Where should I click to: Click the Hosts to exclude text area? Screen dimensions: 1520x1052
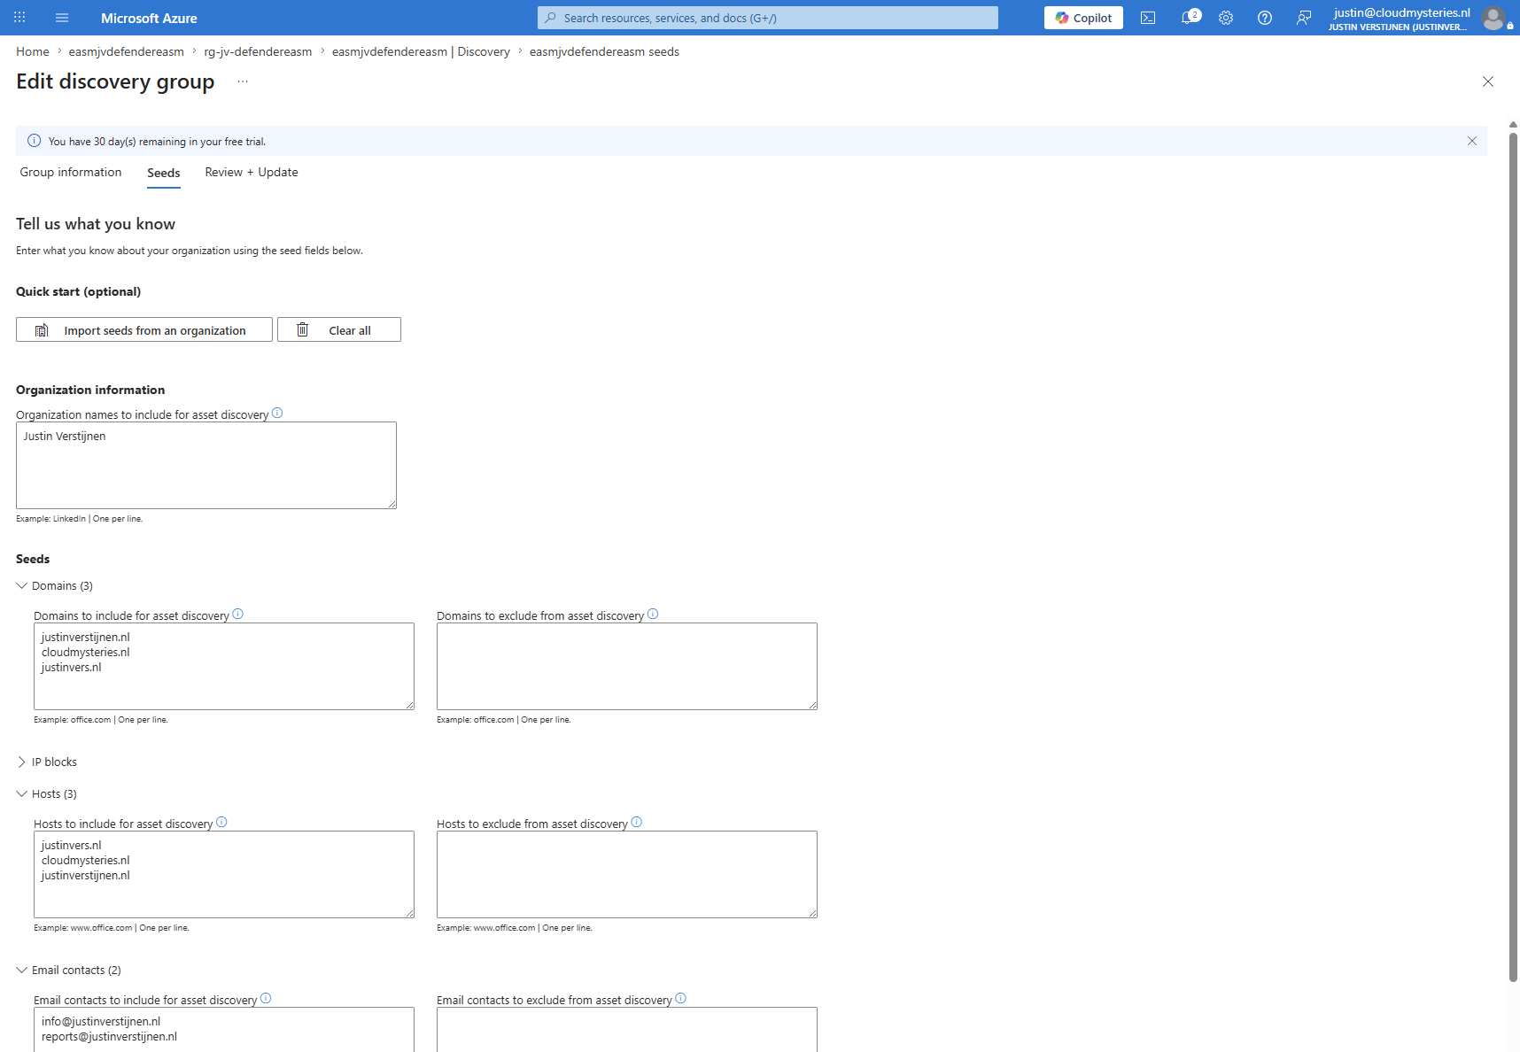pos(627,874)
